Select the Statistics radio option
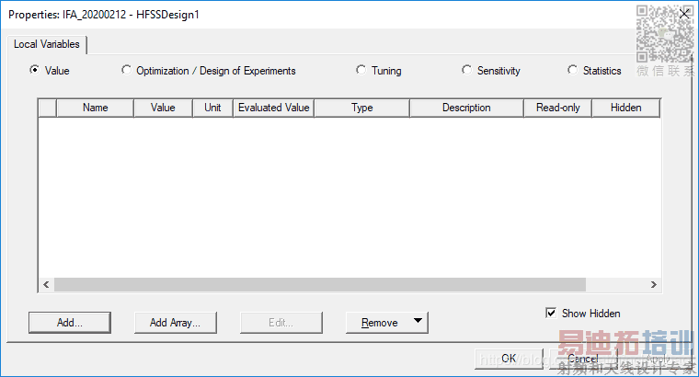This screenshot has width=699, height=377. coord(572,70)
